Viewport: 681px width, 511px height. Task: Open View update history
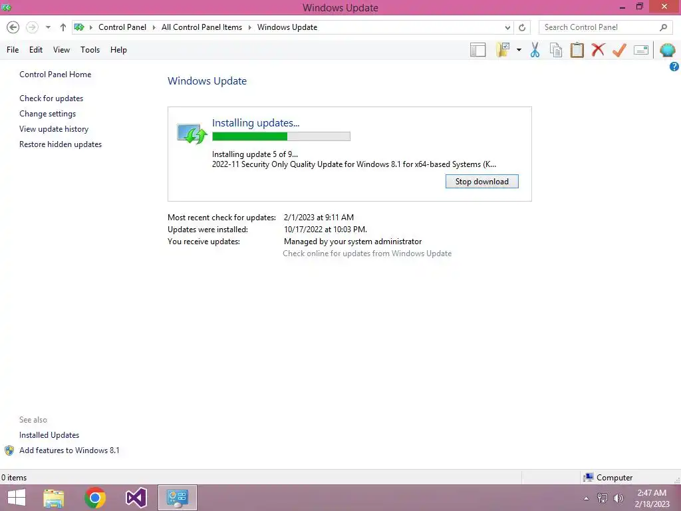pos(54,129)
